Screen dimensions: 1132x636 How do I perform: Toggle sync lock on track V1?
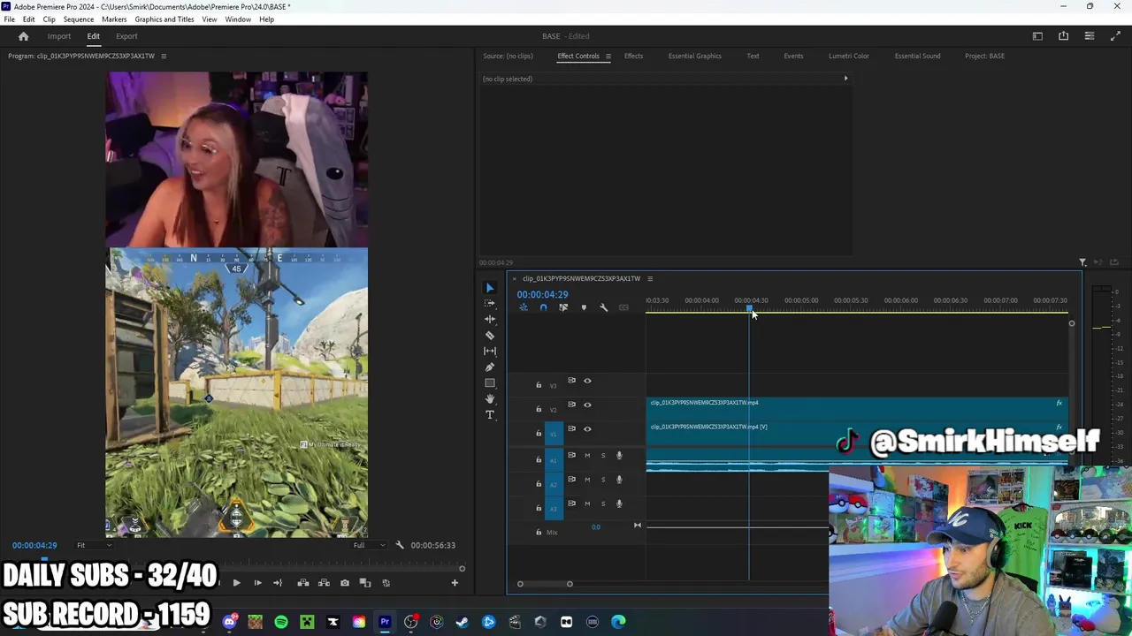571,428
